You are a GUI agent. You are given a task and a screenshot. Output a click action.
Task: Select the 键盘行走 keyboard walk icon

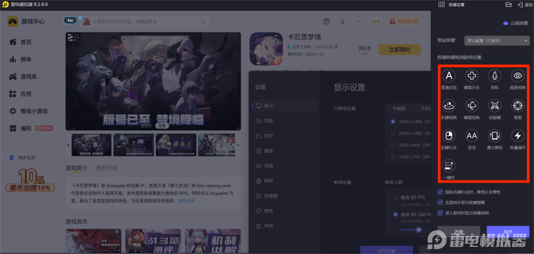point(472,76)
